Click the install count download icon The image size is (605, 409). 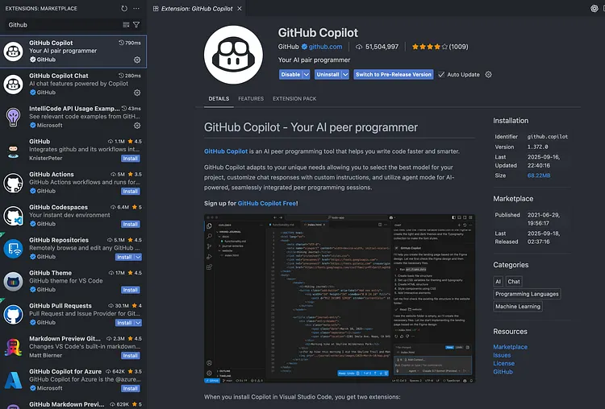coord(359,47)
